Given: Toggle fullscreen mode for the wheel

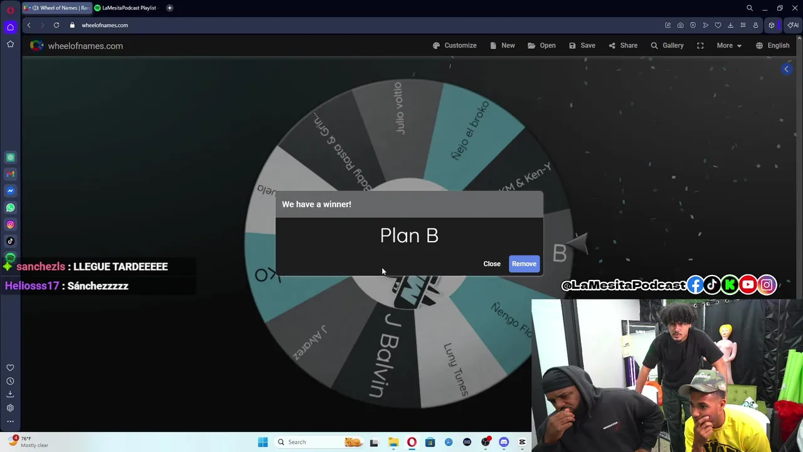Looking at the screenshot, I should click(700, 45).
